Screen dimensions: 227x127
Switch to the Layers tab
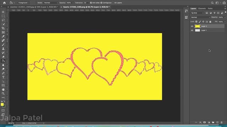(x=193, y=8)
